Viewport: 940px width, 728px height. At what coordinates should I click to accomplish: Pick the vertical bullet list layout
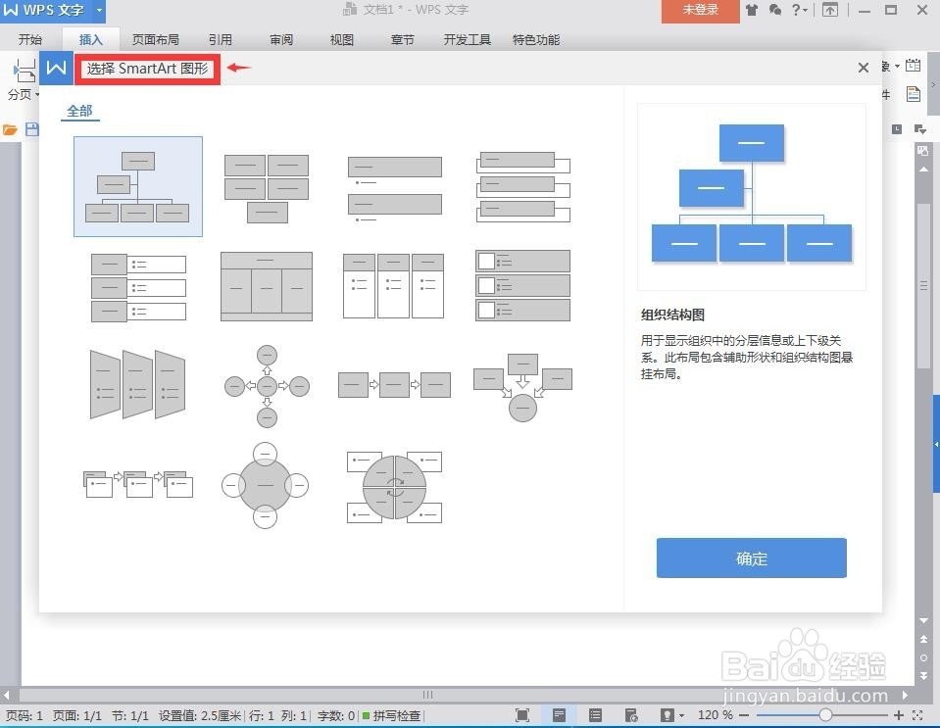[395, 189]
